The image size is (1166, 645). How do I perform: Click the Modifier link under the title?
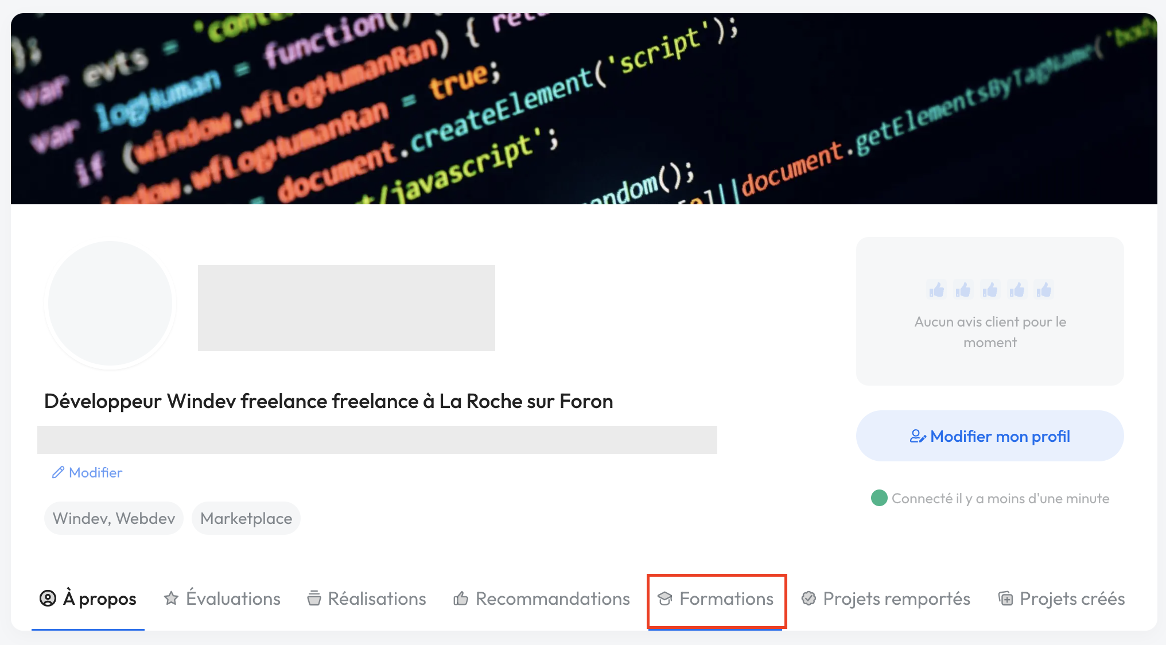pos(95,473)
